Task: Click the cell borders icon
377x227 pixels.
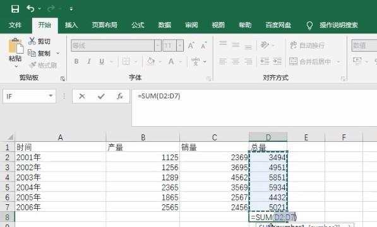Action: click(126, 61)
